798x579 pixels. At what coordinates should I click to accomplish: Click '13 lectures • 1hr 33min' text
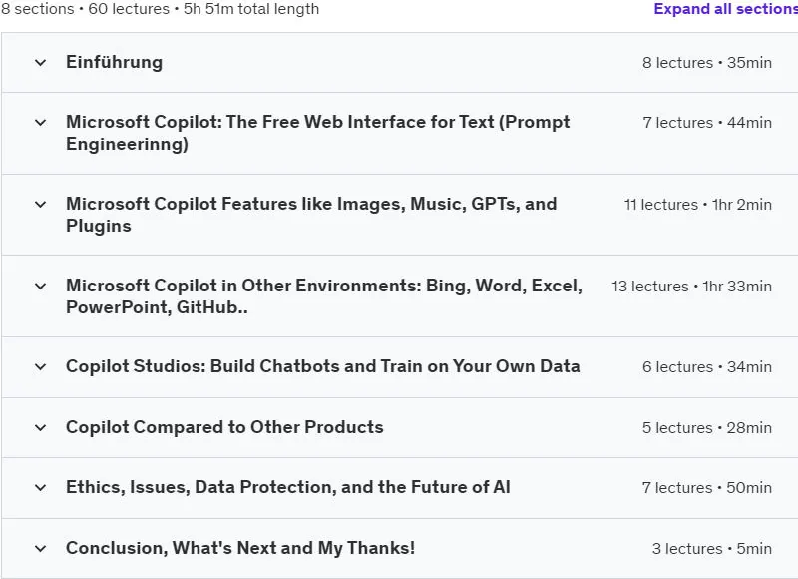pos(691,287)
